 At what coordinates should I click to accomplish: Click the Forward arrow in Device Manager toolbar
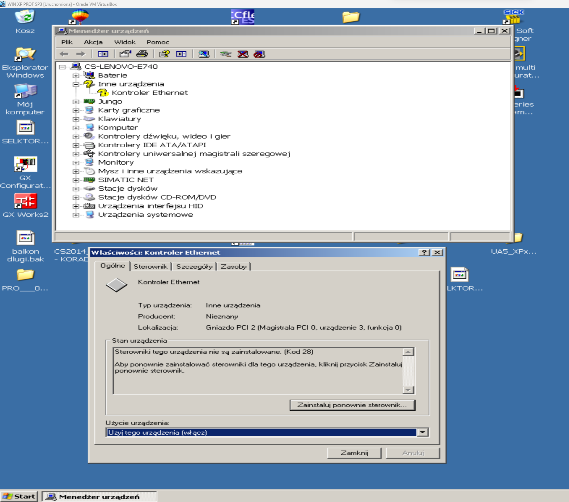(x=80, y=54)
